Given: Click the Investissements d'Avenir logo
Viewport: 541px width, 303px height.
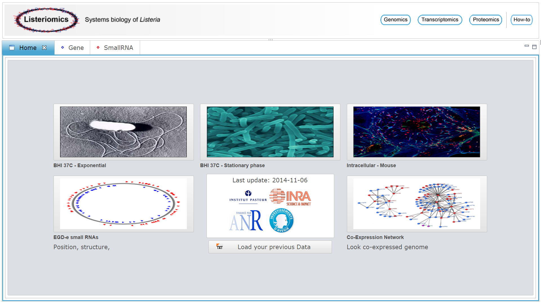Looking at the screenshot, I should click(281, 220).
